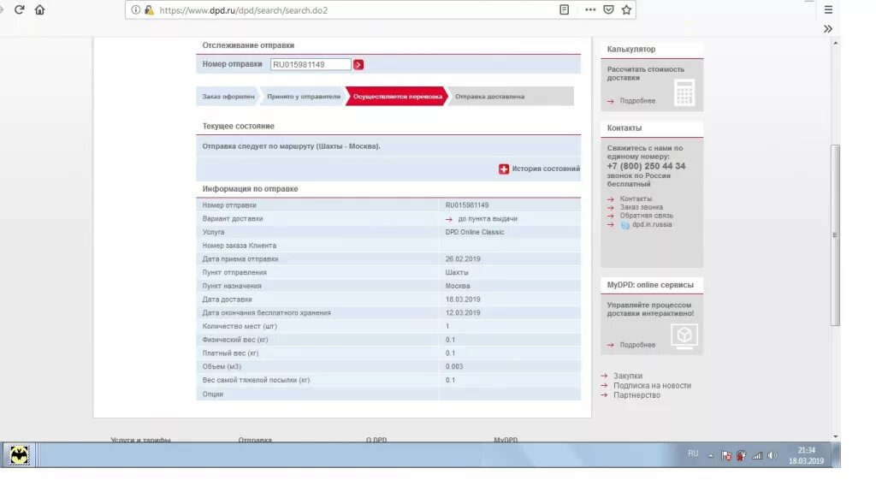
Task: Open the Контакты link in sidebar list
Action: coord(636,199)
